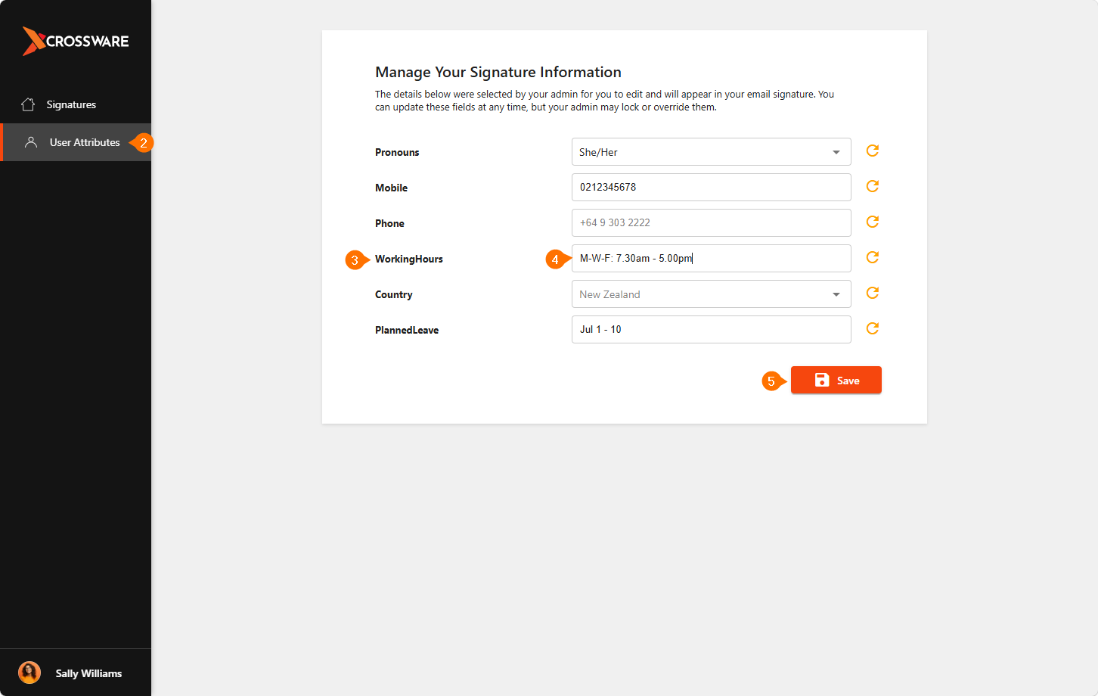Click the PlannedLeave input field
The width and height of the screenshot is (1098, 696).
coord(711,329)
